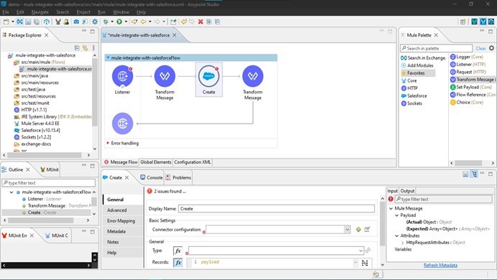Viewport: 497px width, 280px height.
Task: Switch to the Console tab
Action: pyautogui.click(x=152, y=177)
